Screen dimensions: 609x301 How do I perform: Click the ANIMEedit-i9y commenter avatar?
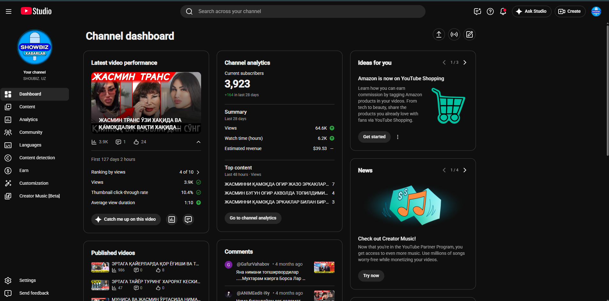pos(229,294)
